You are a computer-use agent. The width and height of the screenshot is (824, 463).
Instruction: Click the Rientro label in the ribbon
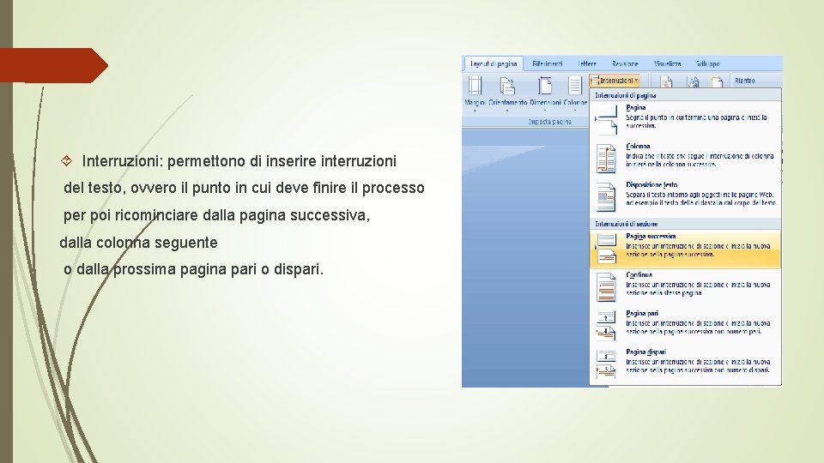[744, 81]
